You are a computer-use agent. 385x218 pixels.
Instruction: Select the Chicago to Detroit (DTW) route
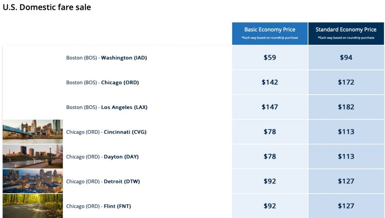(103, 182)
